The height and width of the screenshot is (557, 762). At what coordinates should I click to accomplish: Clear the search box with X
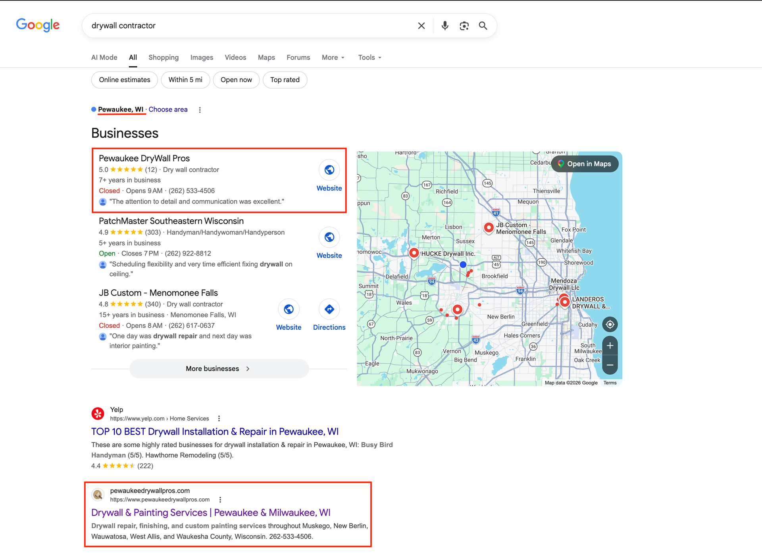point(421,26)
